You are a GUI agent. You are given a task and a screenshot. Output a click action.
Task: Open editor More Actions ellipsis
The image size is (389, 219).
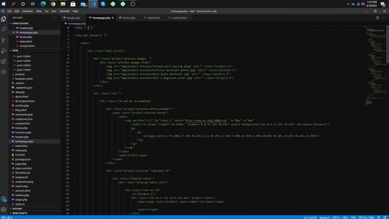coord(384,18)
